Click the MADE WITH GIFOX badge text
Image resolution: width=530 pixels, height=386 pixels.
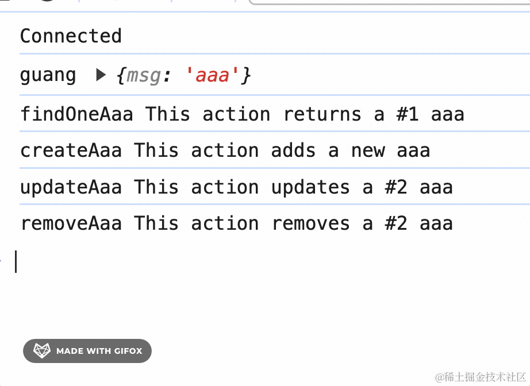pos(99,351)
